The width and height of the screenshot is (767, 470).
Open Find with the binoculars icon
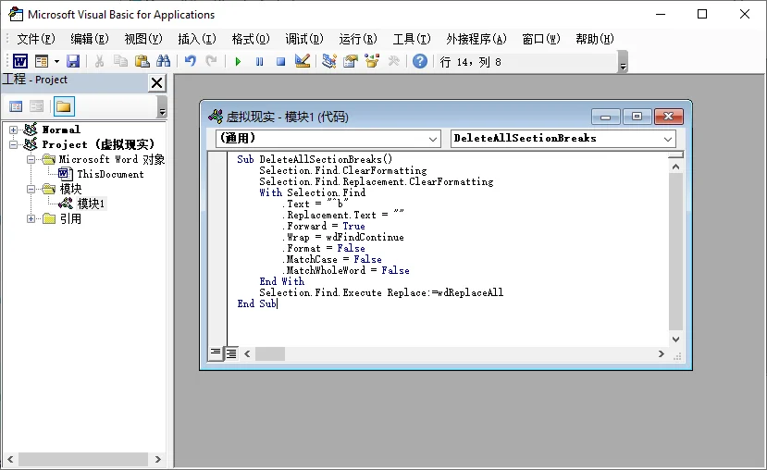pos(163,62)
